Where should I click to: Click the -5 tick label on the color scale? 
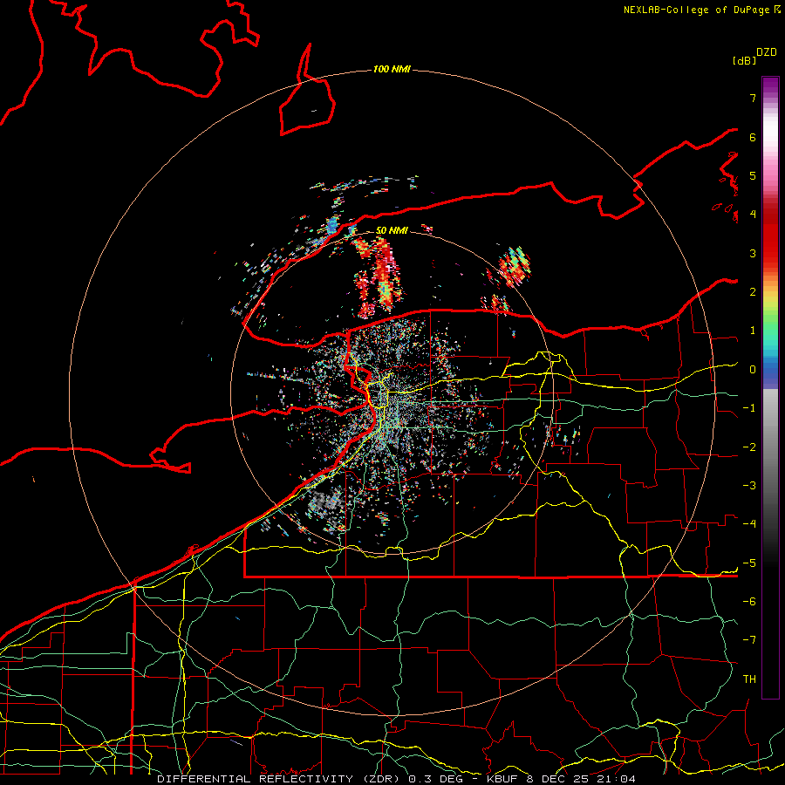(x=749, y=563)
